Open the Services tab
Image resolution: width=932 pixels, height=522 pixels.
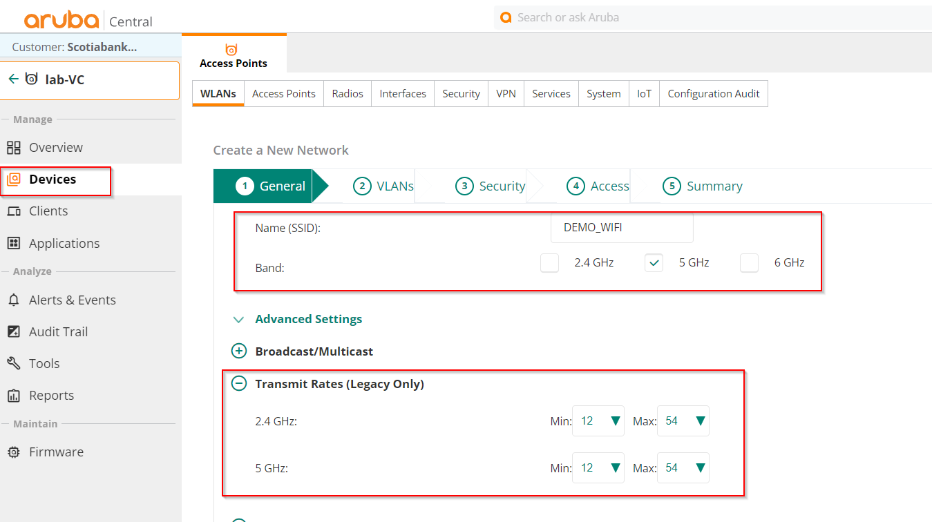coord(551,94)
